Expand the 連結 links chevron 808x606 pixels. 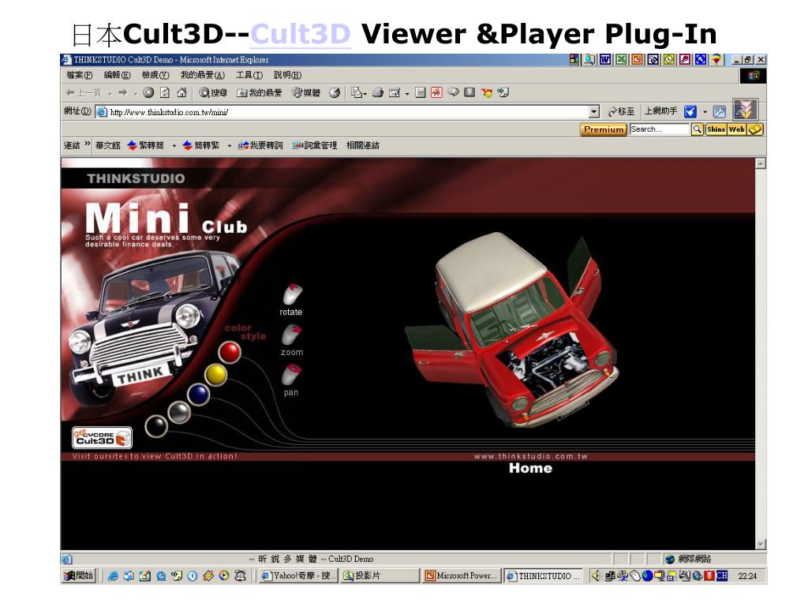pyautogui.click(x=88, y=144)
